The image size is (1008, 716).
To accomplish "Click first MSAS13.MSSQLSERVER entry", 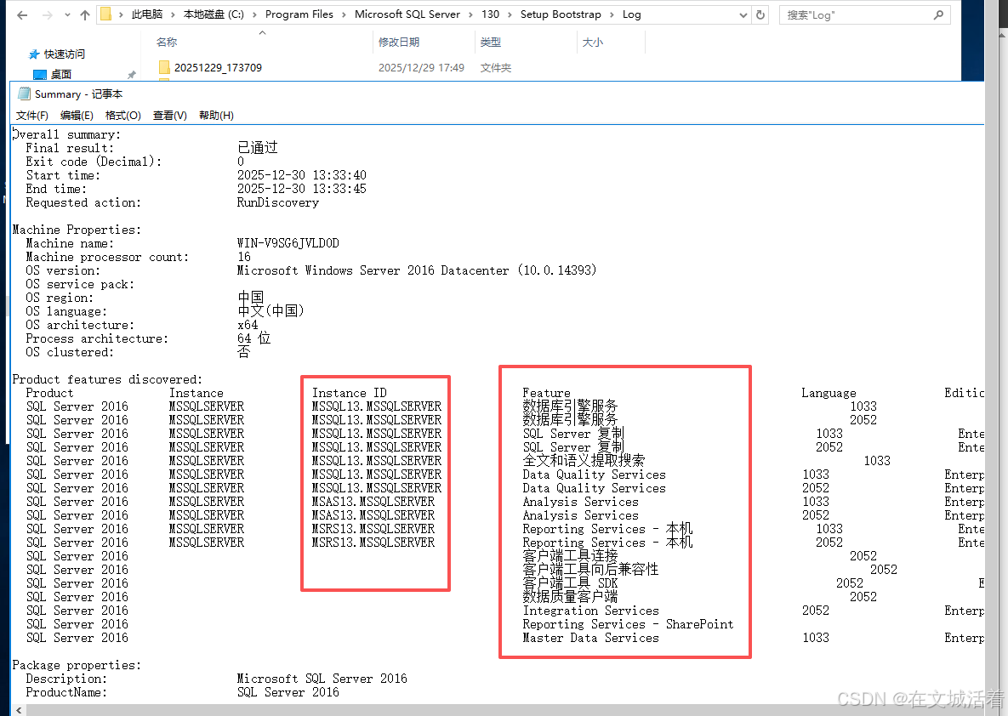I will (373, 502).
